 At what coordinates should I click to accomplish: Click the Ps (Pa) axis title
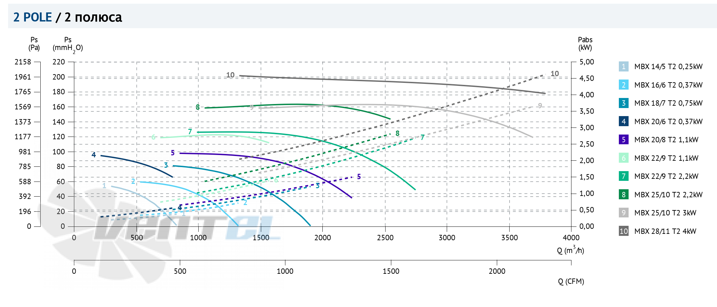pos(34,44)
